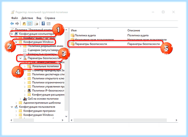Screen dimensions: 188x137
Task: Select Конфигурация программ under Конфигурация пользователя
Action: point(39,111)
